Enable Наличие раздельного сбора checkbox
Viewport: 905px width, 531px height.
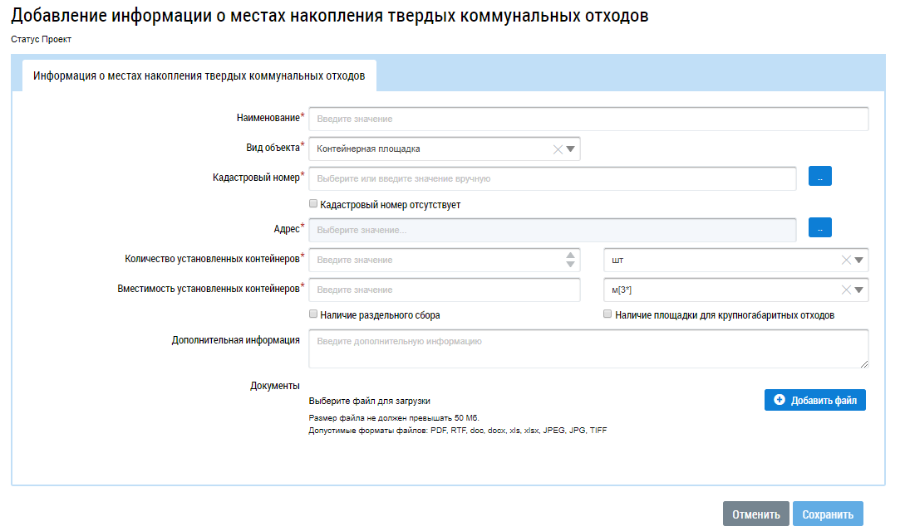[313, 314]
